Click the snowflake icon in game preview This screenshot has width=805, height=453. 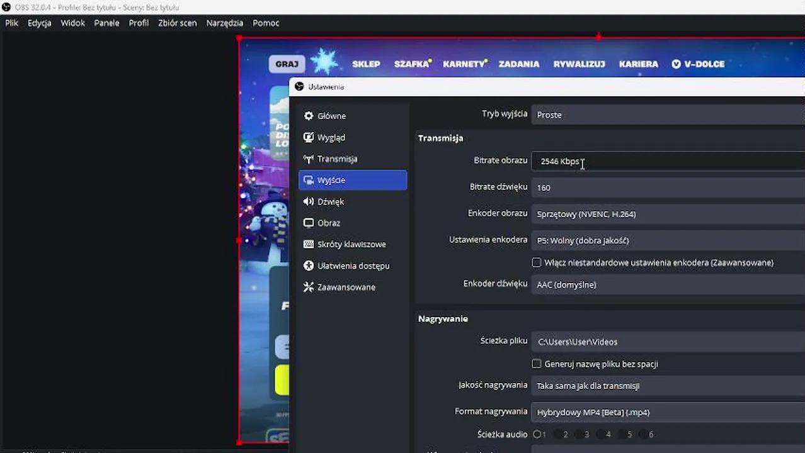pos(325,61)
